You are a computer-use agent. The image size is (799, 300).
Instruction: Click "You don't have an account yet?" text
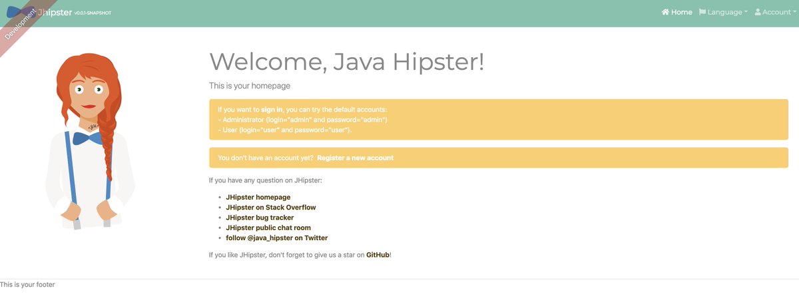pos(266,158)
